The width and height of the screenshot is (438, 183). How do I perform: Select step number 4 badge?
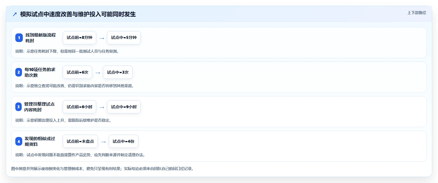tap(19, 141)
